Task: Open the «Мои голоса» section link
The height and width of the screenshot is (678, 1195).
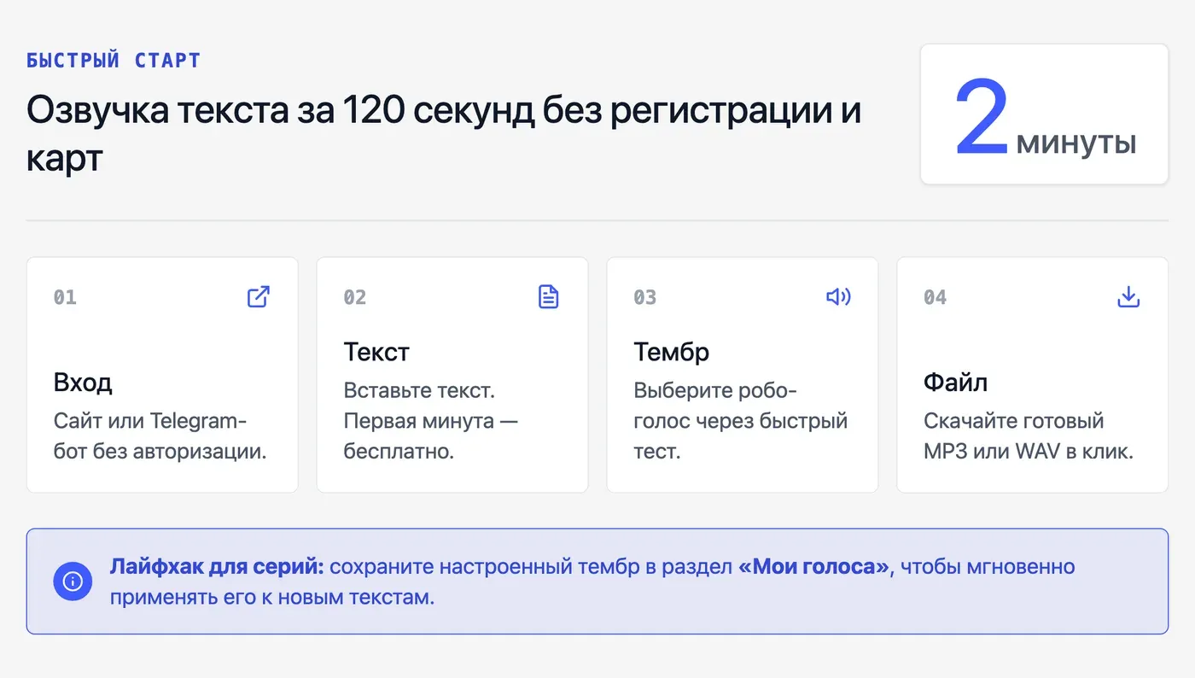Action: [813, 567]
